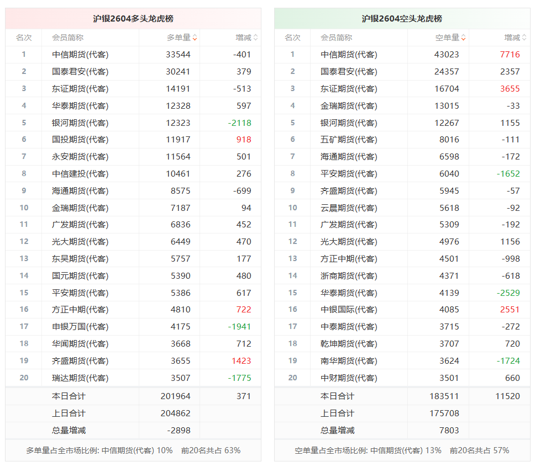Click 瑞达期货(代客) row name

click(80, 378)
